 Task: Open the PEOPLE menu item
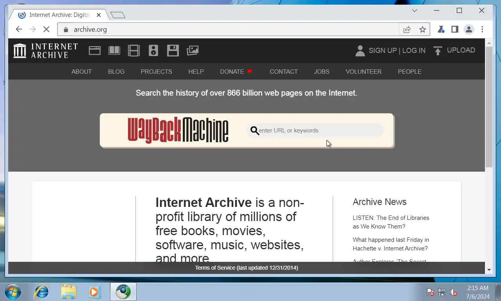coord(410,72)
